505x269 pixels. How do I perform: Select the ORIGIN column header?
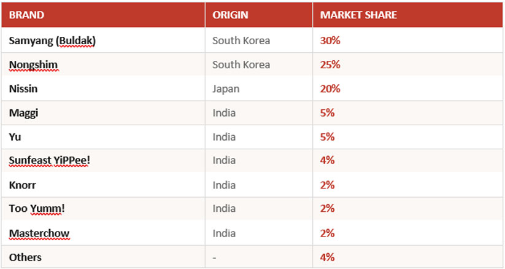coord(230,15)
